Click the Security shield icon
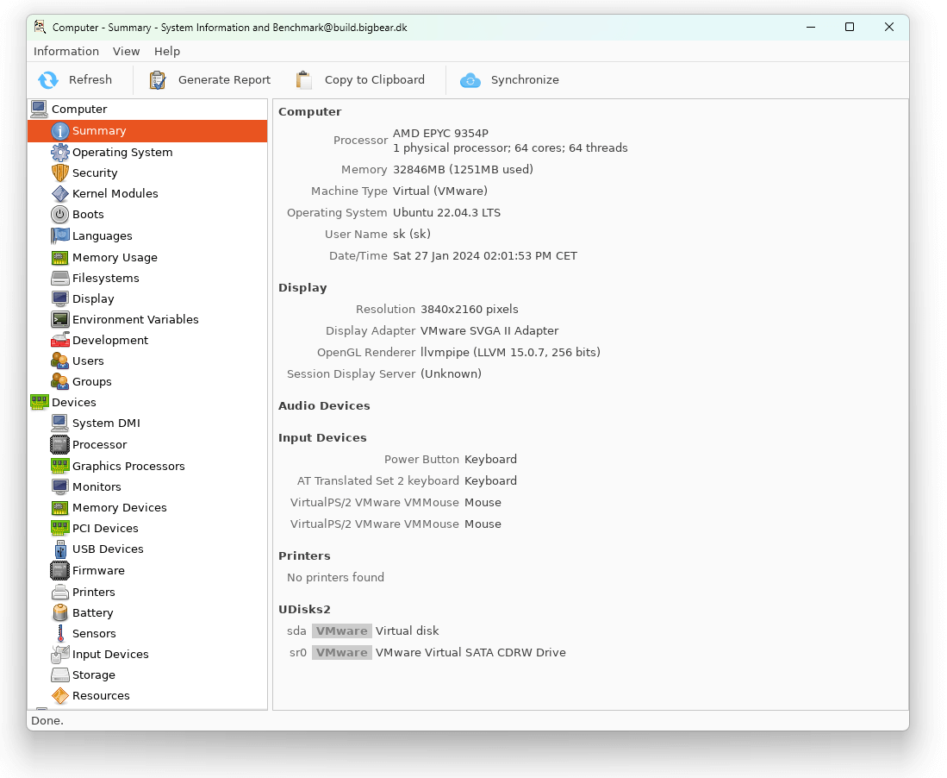The height and width of the screenshot is (778, 947). 59,173
